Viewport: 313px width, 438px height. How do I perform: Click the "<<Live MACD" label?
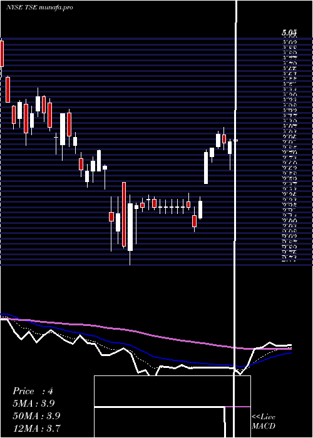[x=264, y=422]
